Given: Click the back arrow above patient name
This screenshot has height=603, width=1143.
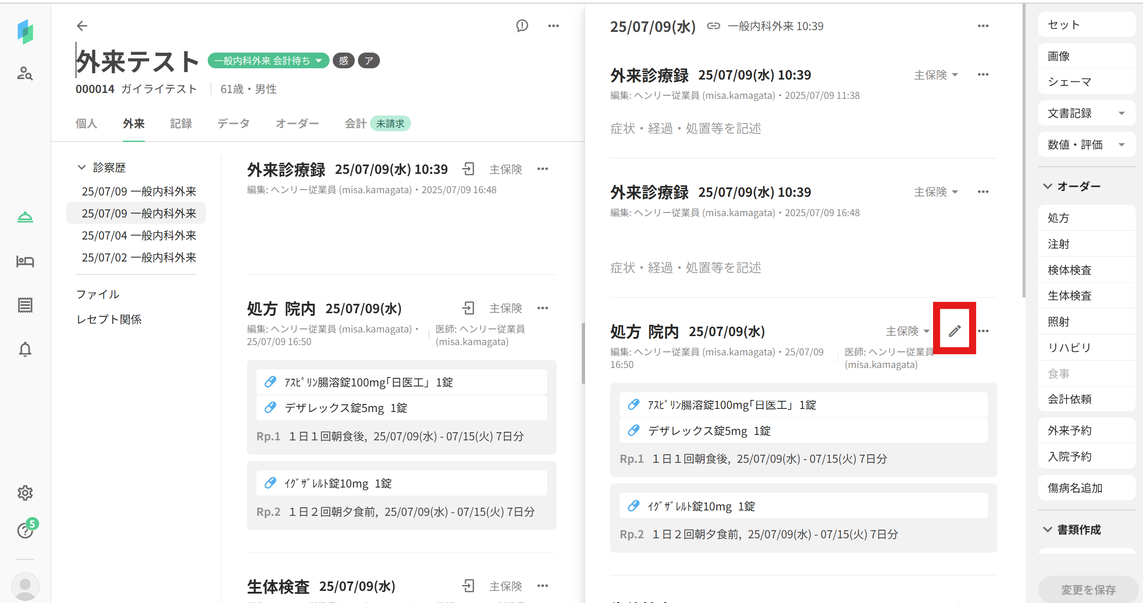Looking at the screenshot, I should point(82,26).
